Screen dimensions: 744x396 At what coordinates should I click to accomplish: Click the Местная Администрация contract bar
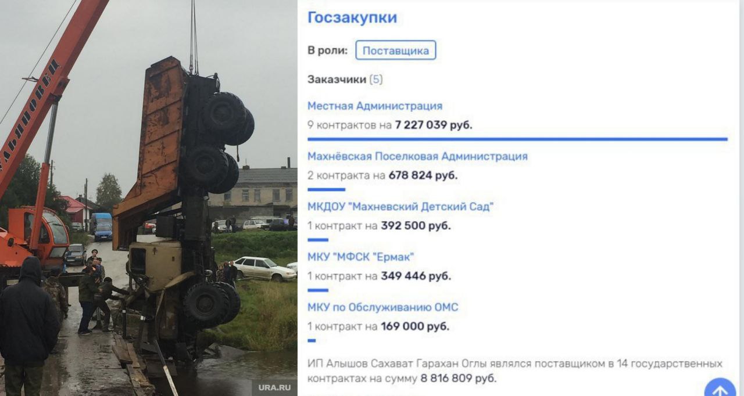[x=517, y=139]
